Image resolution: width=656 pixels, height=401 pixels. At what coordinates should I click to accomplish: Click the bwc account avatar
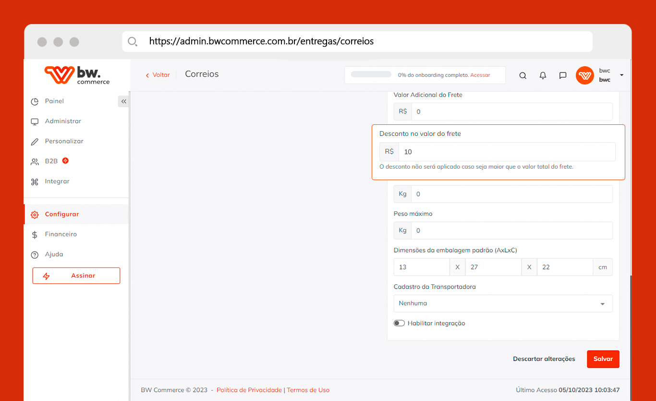585,75
